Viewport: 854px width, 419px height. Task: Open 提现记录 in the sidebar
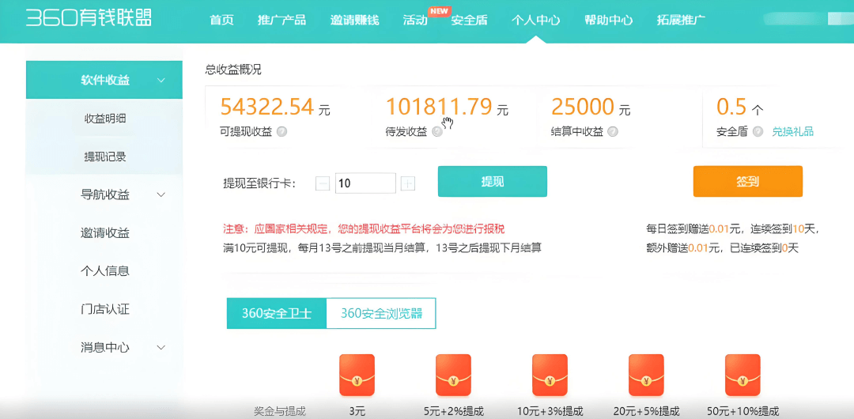(x=105, y=157)
